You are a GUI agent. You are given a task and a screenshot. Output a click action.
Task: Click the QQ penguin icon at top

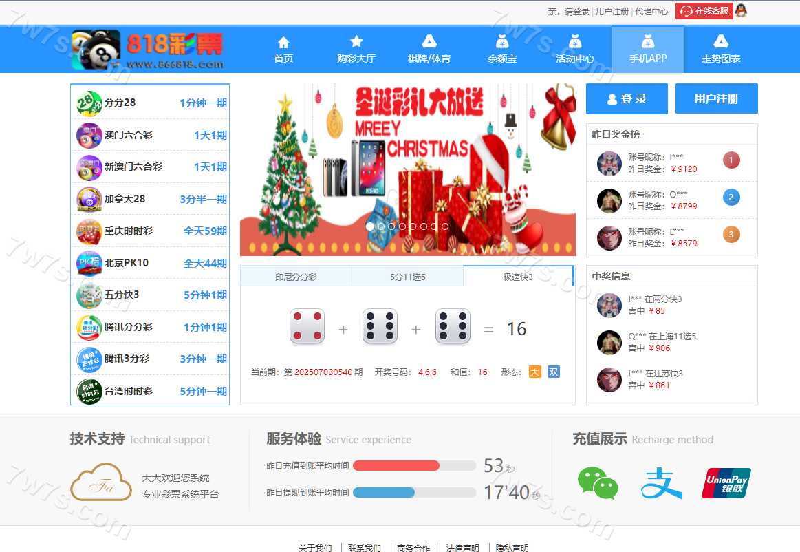(x=741, y=10)
